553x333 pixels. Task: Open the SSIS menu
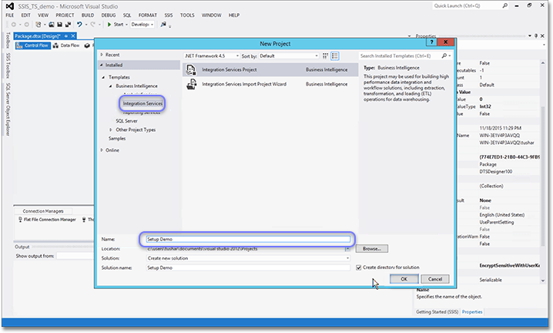coord(169,15)
